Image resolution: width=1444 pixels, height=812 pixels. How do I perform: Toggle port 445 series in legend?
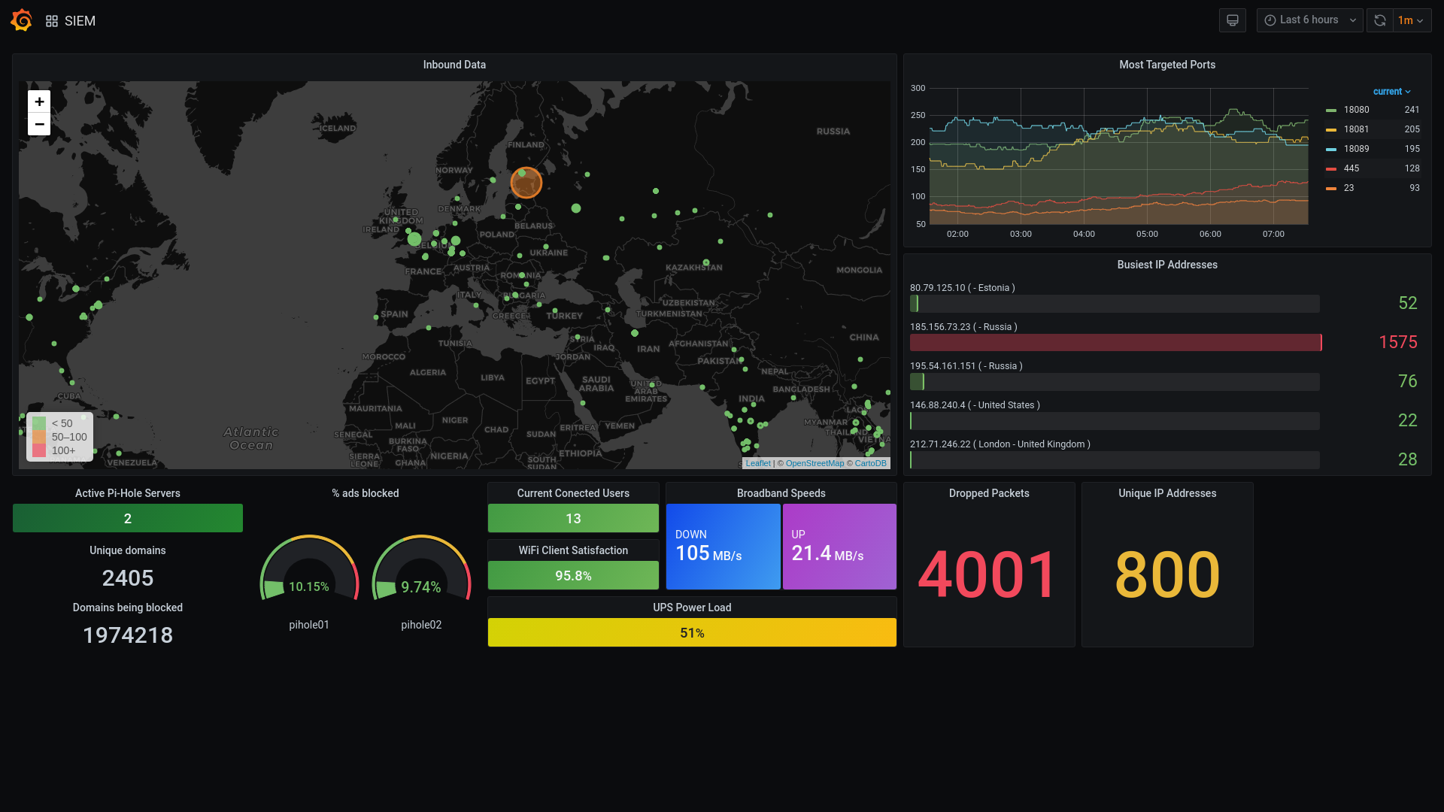point(1351,168)
